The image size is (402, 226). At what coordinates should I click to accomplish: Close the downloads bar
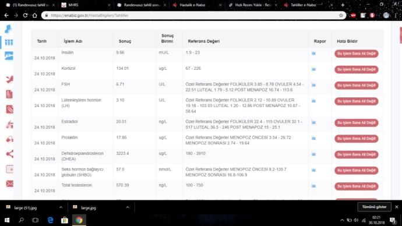[396, 207]
